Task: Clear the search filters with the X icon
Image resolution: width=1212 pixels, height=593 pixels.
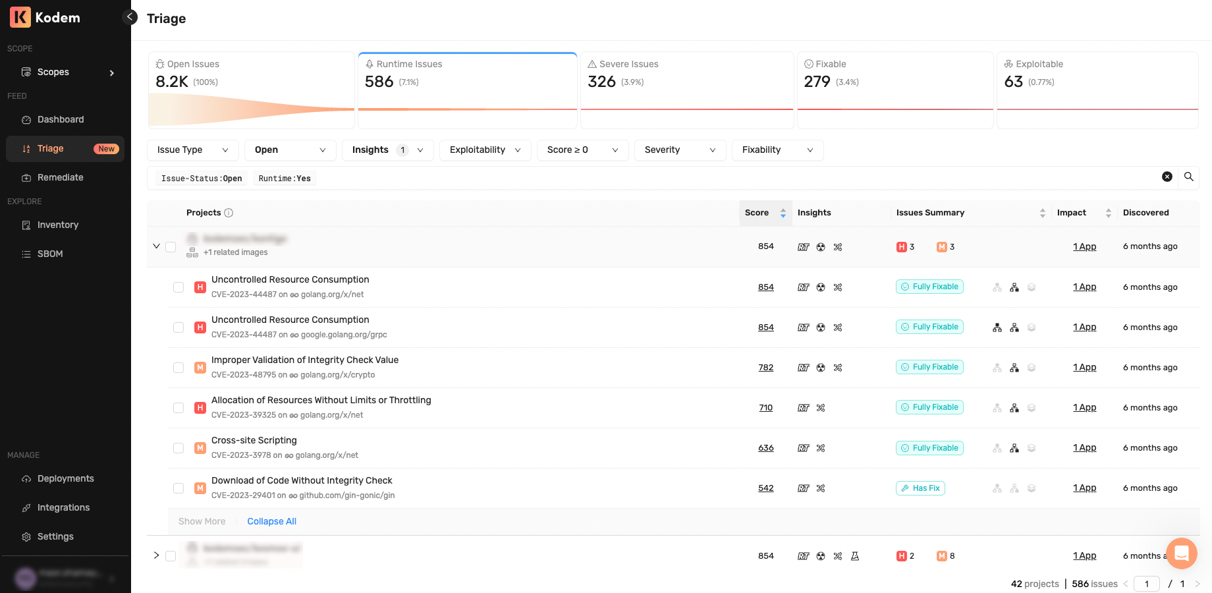Action: pos(1167,177)
